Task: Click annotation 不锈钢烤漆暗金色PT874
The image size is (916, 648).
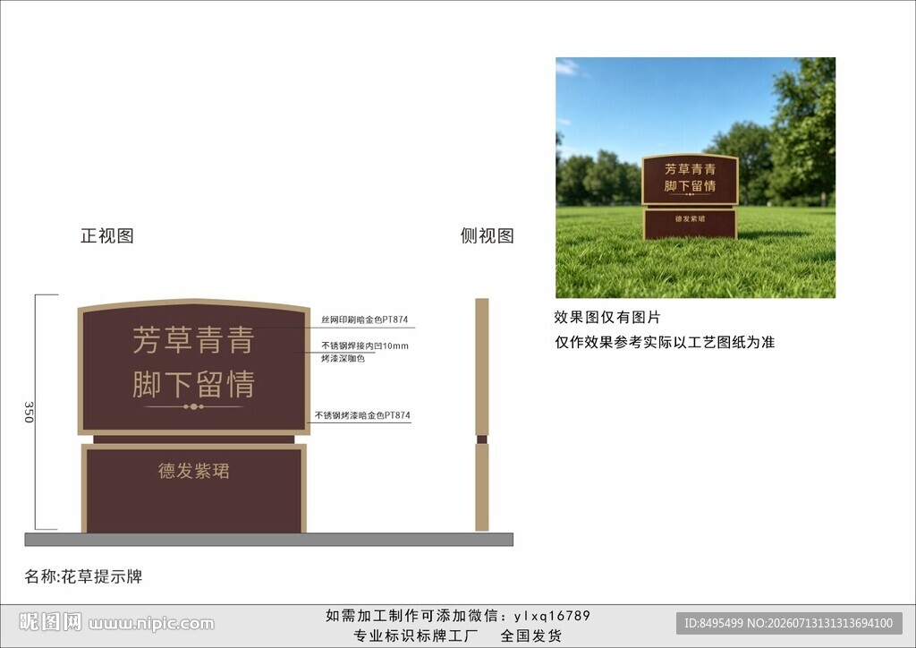Action: [x=362, y=415]
